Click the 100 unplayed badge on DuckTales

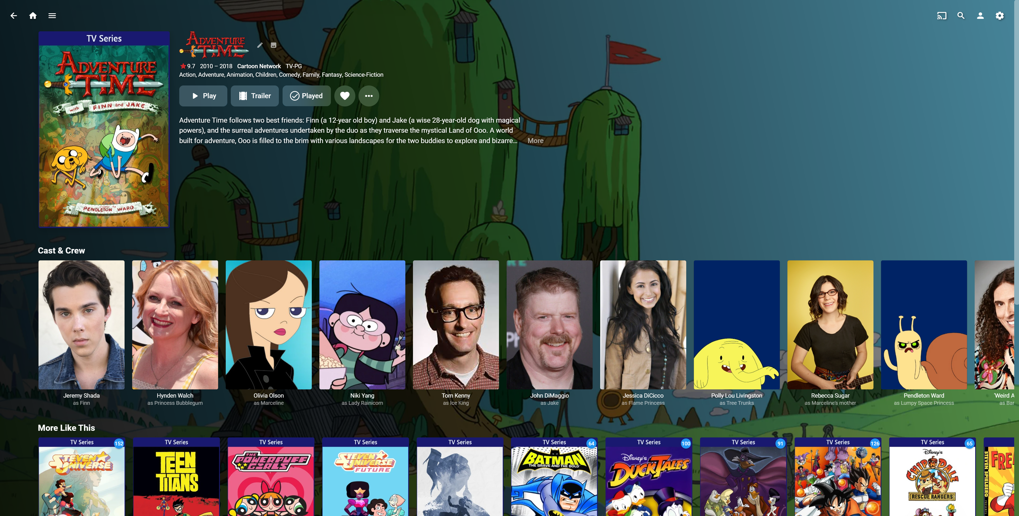click(x=686, y=443)
